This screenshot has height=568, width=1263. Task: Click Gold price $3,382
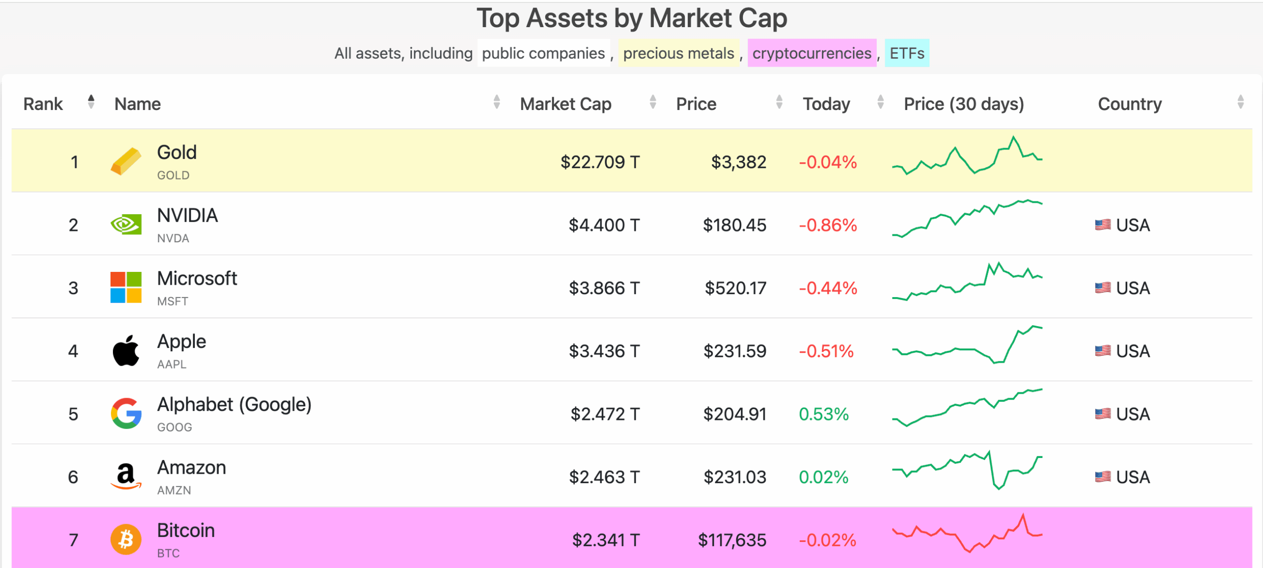(x=739, y=162)
